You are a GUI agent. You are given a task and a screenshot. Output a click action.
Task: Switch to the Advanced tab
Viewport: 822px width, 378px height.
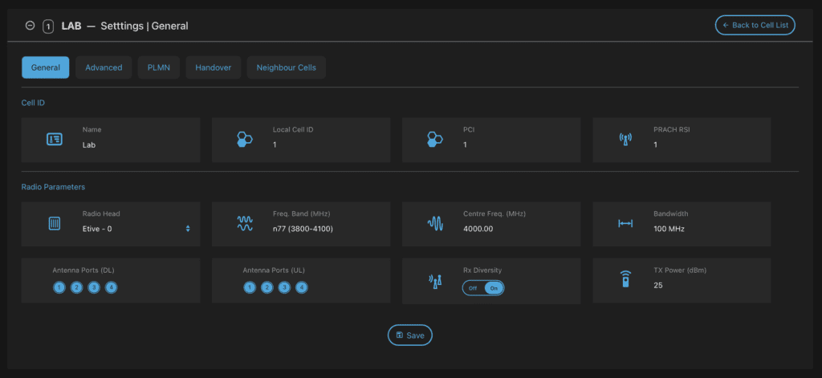coord(104,67)
